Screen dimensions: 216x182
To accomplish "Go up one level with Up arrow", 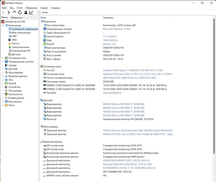I will pos(14,12).
